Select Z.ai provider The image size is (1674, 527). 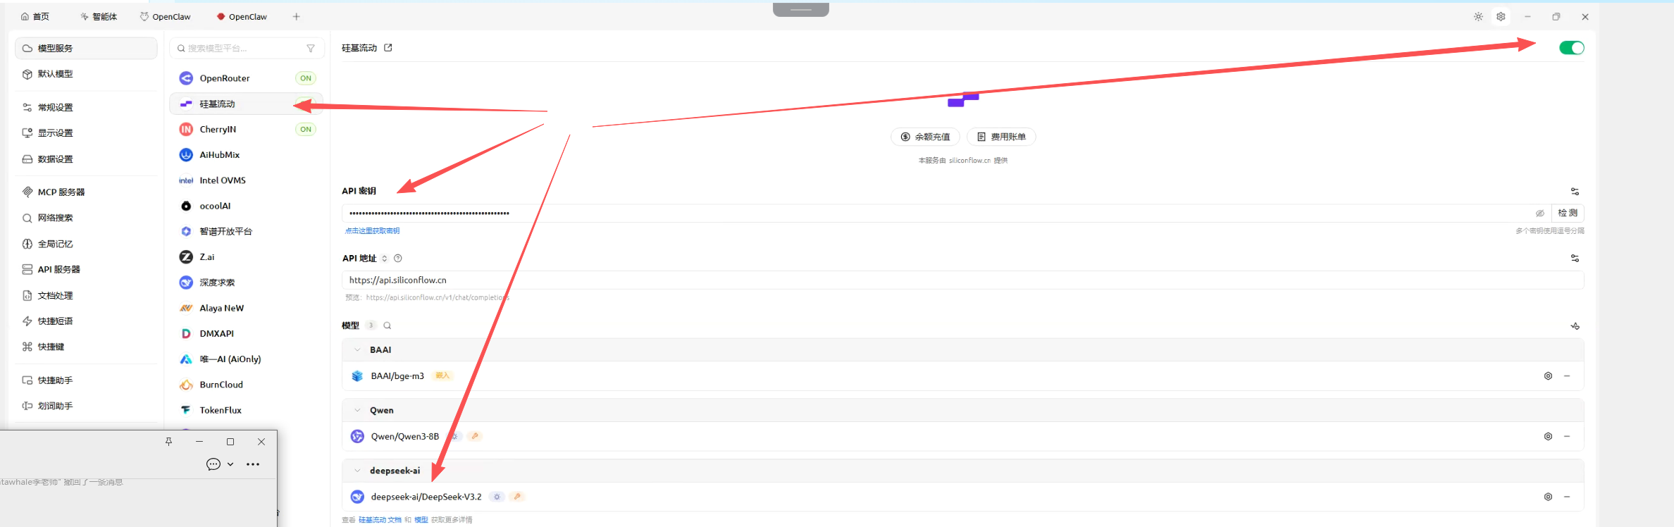click(247, 257)
